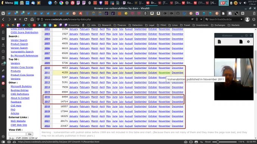Screen dimensions: 257x144
Task: Expand the bookmark bar overflow chevron
Action: (254, 25)
